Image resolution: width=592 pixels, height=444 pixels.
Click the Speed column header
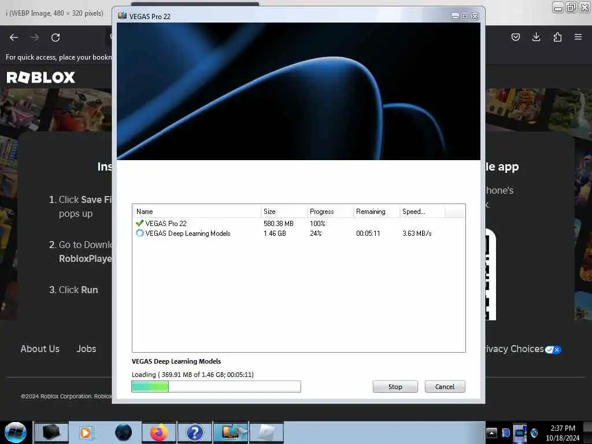[x=422, y=212]
